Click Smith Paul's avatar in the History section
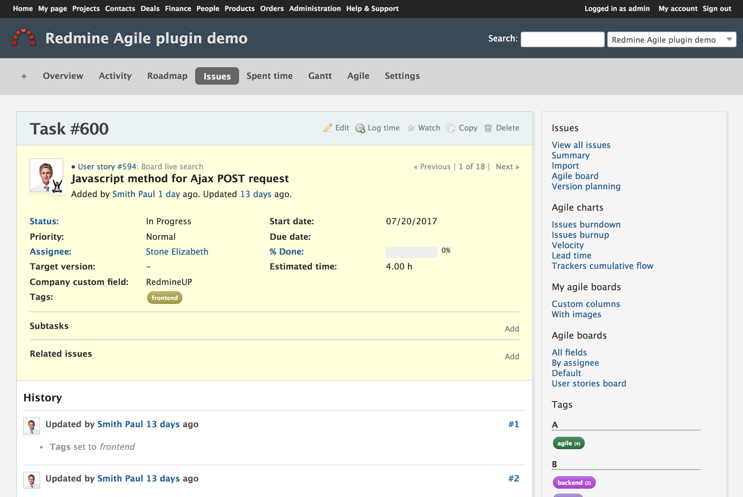The width and height of the screenshot is (743, 497). point(31,426)
